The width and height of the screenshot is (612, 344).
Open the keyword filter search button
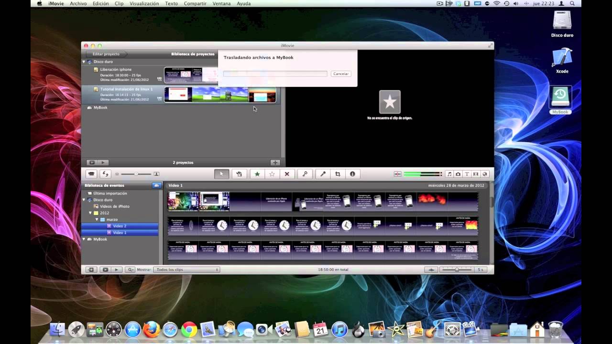coord(130,269)
